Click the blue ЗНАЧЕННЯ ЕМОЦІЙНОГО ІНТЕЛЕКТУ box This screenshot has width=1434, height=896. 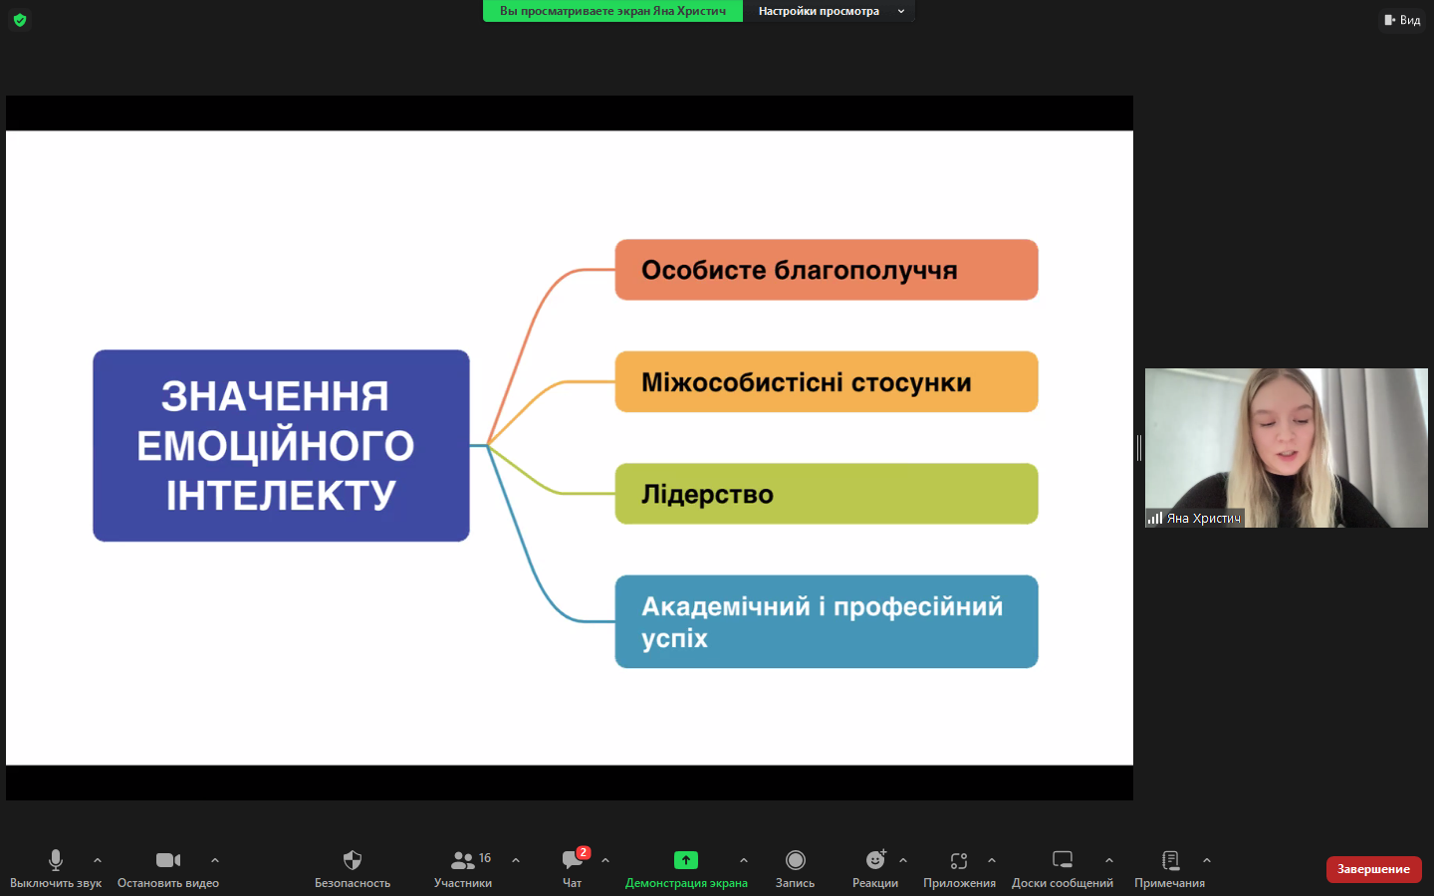point(281,446)
